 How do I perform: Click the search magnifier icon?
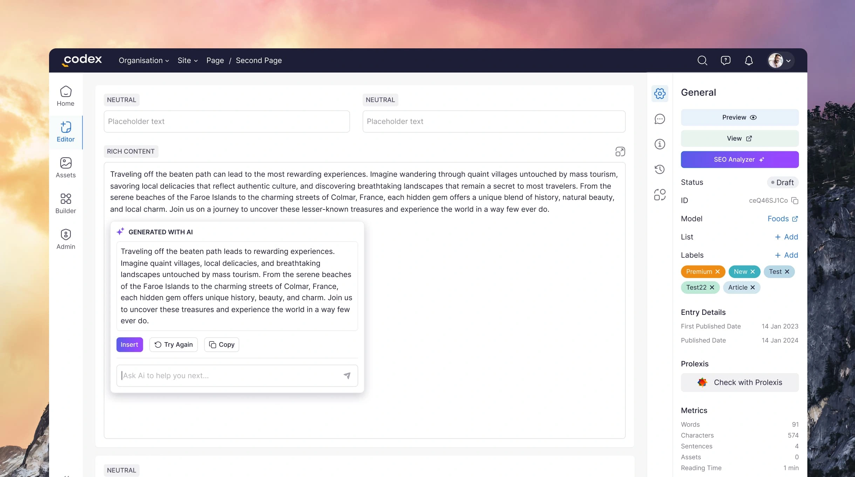[702, 61]
